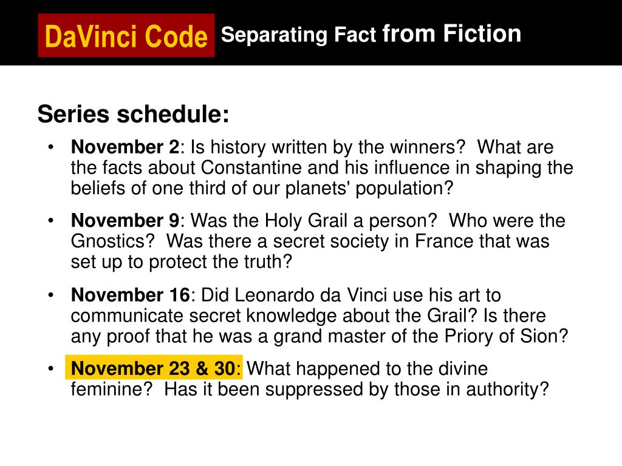Click the Separating Fact from Fiction heading
Screen dimensions: 622x466
pos(371,34)
